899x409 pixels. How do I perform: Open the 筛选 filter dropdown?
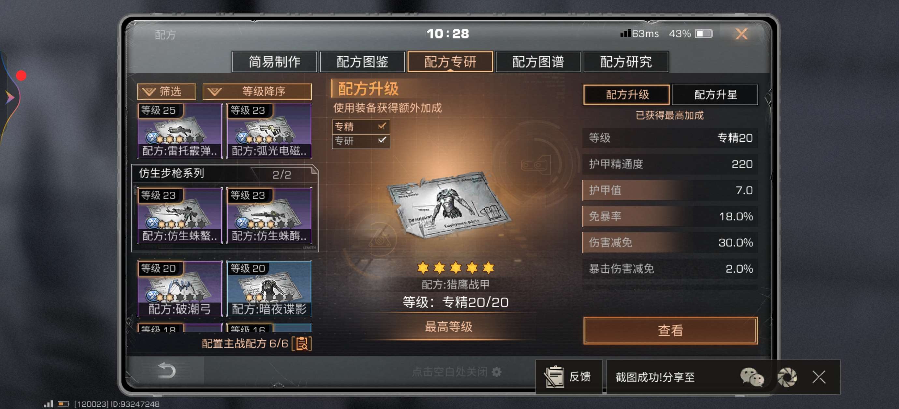pyautogui.click(x=166, y=92)
